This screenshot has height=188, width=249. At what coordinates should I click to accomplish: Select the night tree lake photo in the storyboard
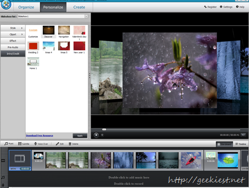(x=146, y=160)
